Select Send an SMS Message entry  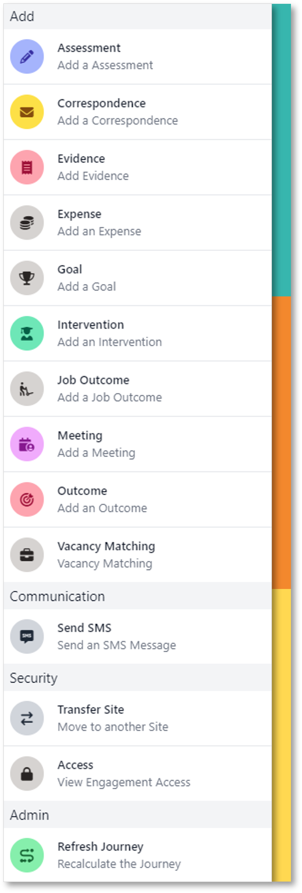pos(117,645)
